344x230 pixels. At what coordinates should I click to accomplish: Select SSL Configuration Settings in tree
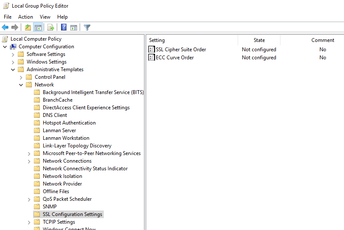pos(72,214)
